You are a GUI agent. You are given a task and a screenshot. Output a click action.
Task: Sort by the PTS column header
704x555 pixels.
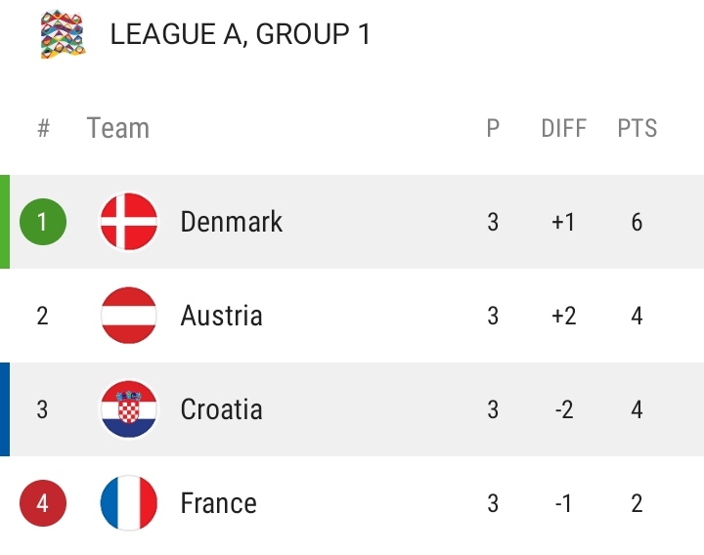tap(638, 128)
